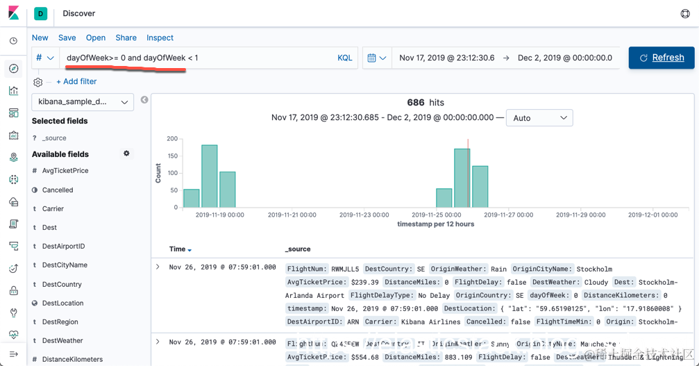Click Inspect in the Discover menu

tap(160, 38)
